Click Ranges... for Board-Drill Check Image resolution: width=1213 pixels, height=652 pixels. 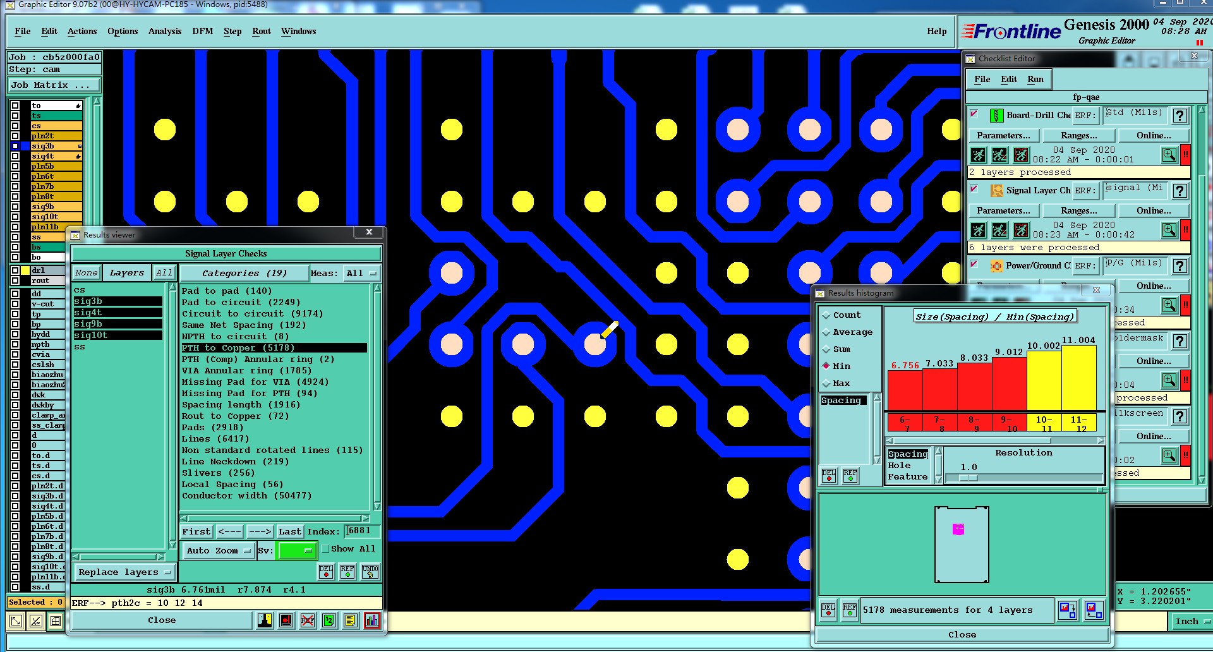click(1078, 135)
